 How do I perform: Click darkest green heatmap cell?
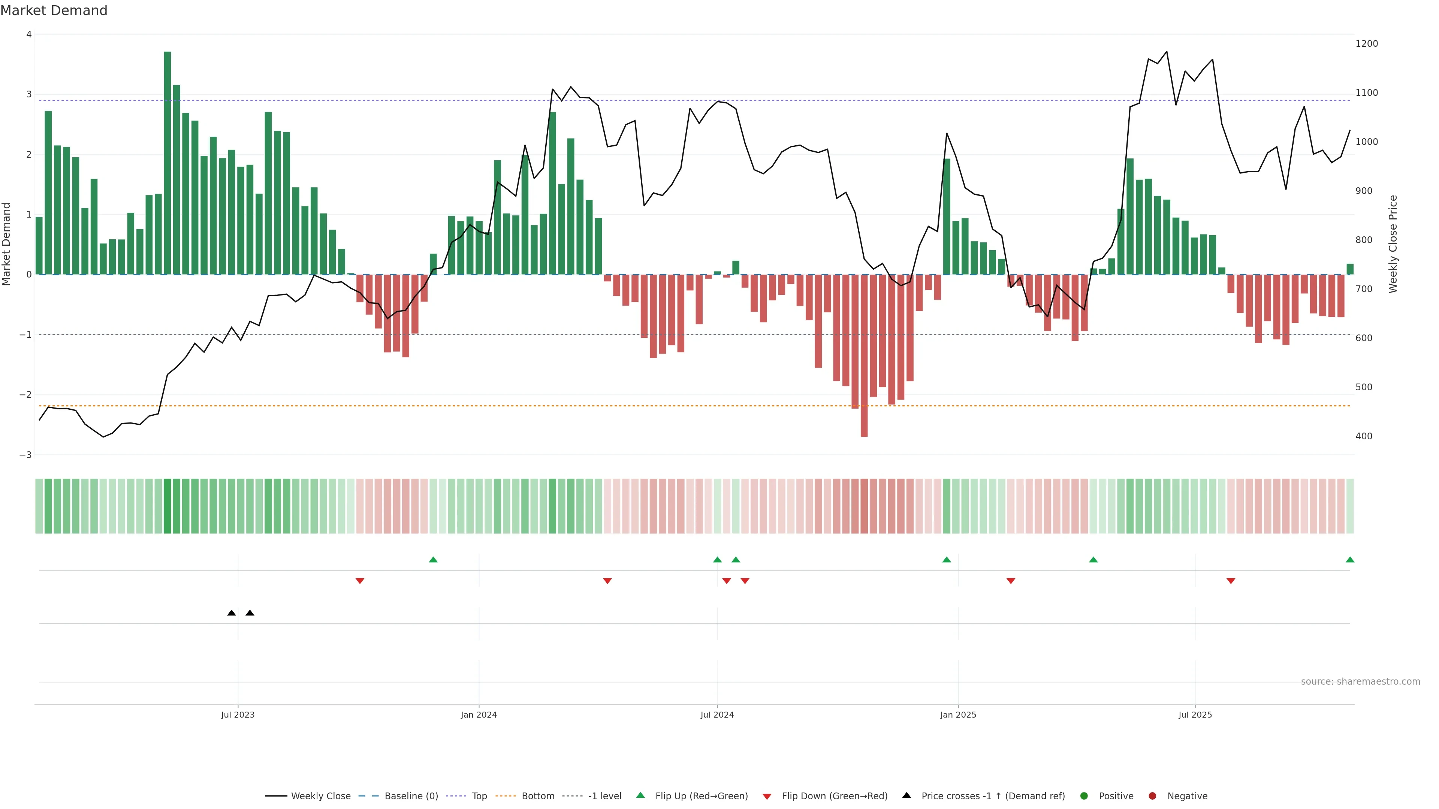point(167,506)
